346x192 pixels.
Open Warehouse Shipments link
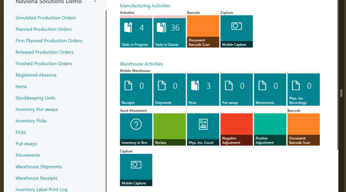38,167
